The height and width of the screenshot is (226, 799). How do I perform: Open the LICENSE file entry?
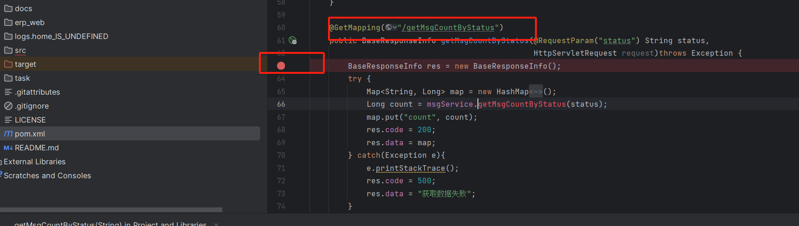tap(130, 120)
